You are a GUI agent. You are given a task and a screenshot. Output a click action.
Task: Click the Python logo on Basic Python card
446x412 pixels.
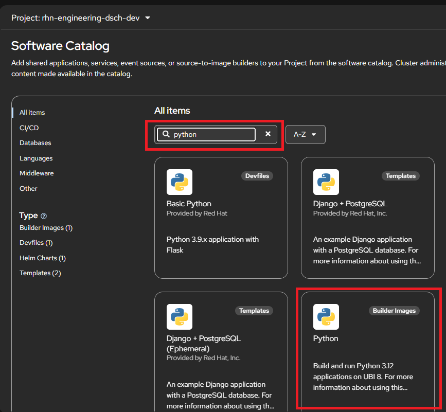click(180, 182)
